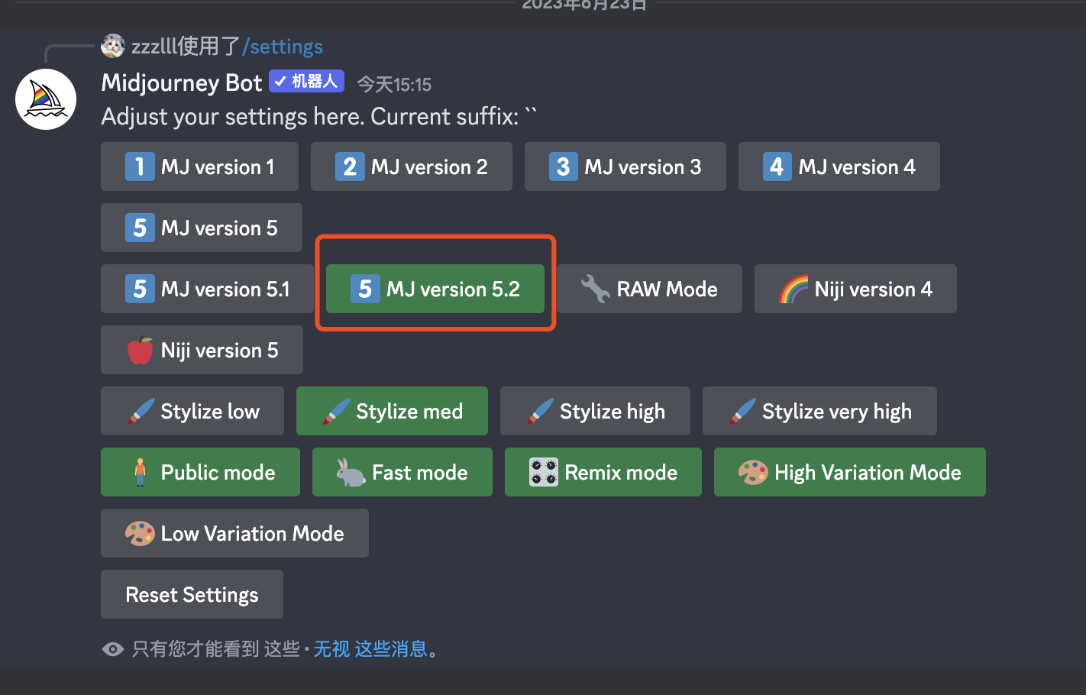Enable Low Variation Mode
This screenshot has height=695, width=1086.
234,533
